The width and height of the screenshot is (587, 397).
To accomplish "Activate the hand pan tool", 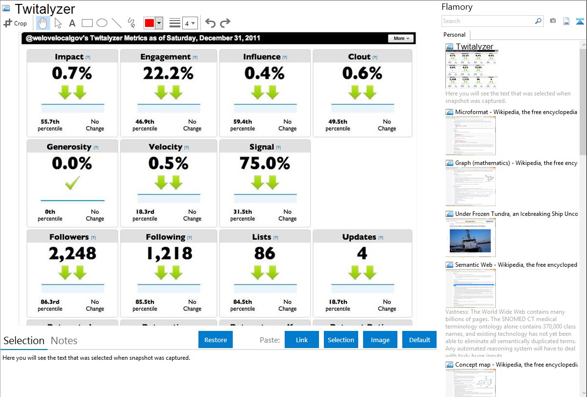I will [x=43, y=23].
